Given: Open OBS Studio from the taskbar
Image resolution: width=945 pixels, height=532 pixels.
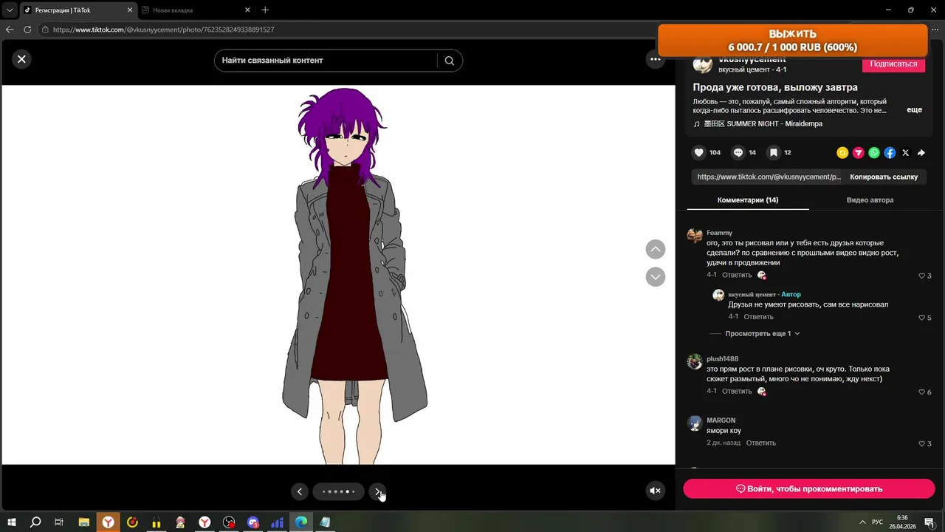Looking at the screenshot, I should [x=229, y=522].
